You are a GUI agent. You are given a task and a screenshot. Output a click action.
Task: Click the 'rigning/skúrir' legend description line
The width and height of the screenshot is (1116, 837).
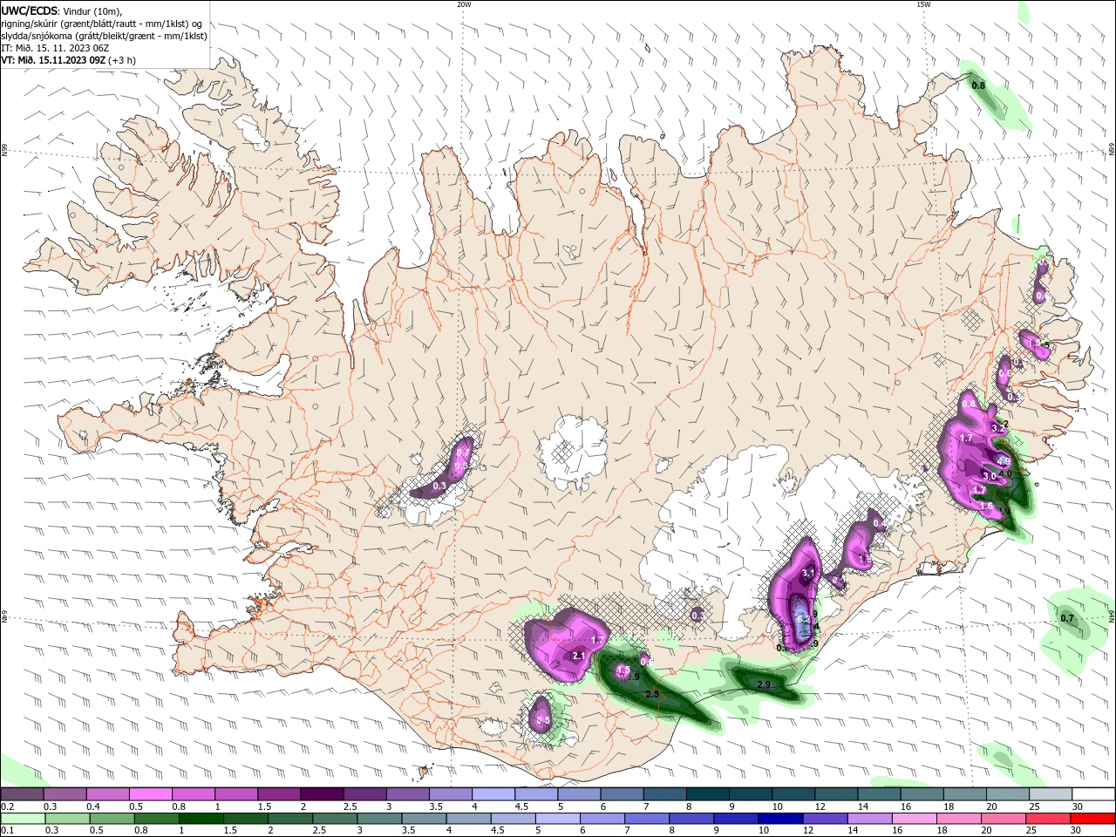[102, 24]
